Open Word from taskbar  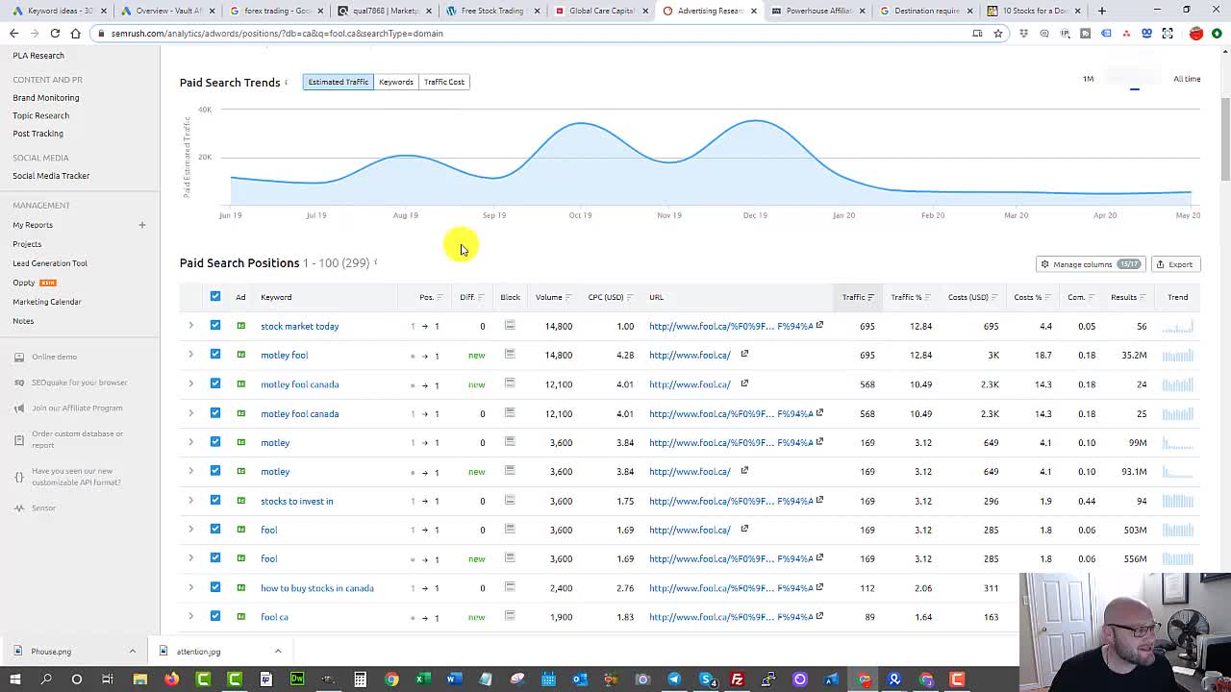click(x=454, y=680)
